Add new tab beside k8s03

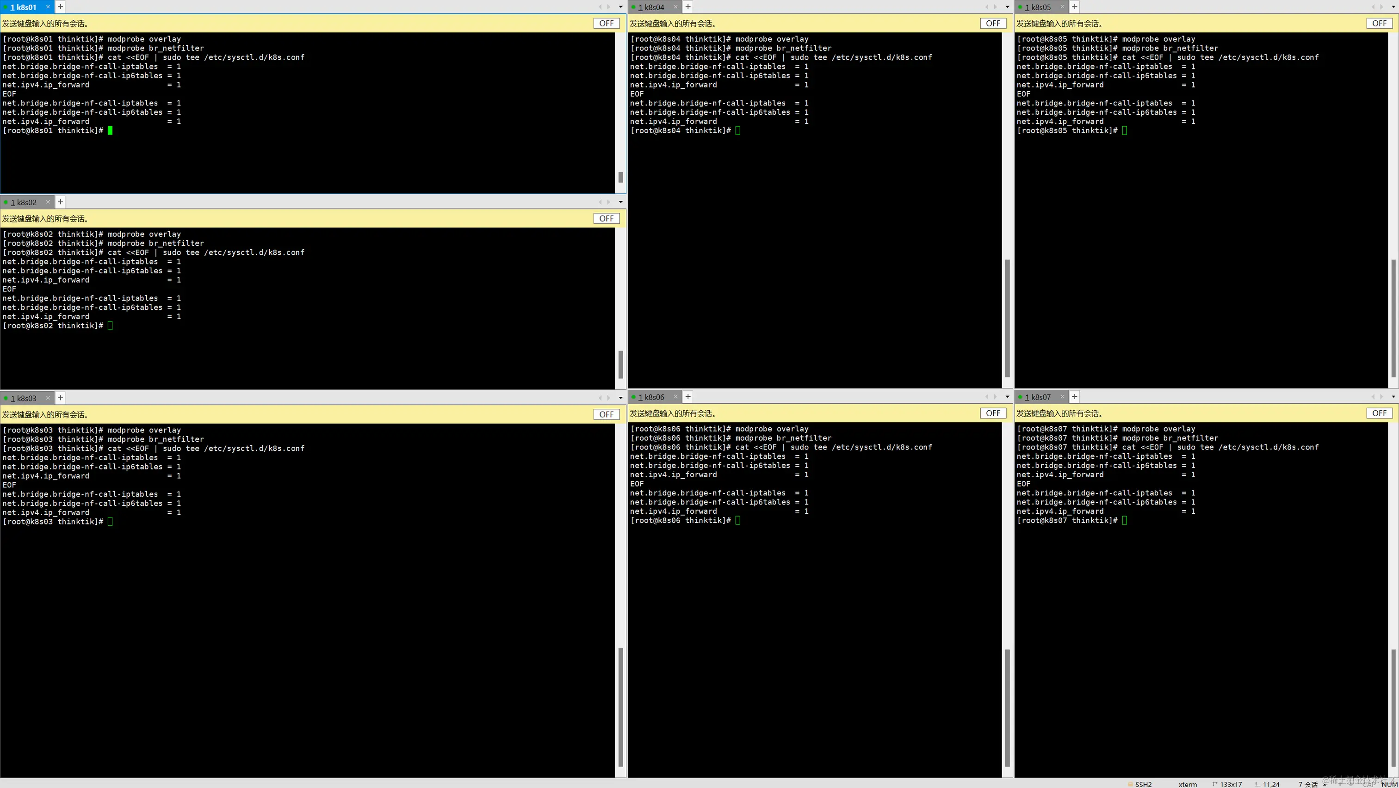pos(60,398)
